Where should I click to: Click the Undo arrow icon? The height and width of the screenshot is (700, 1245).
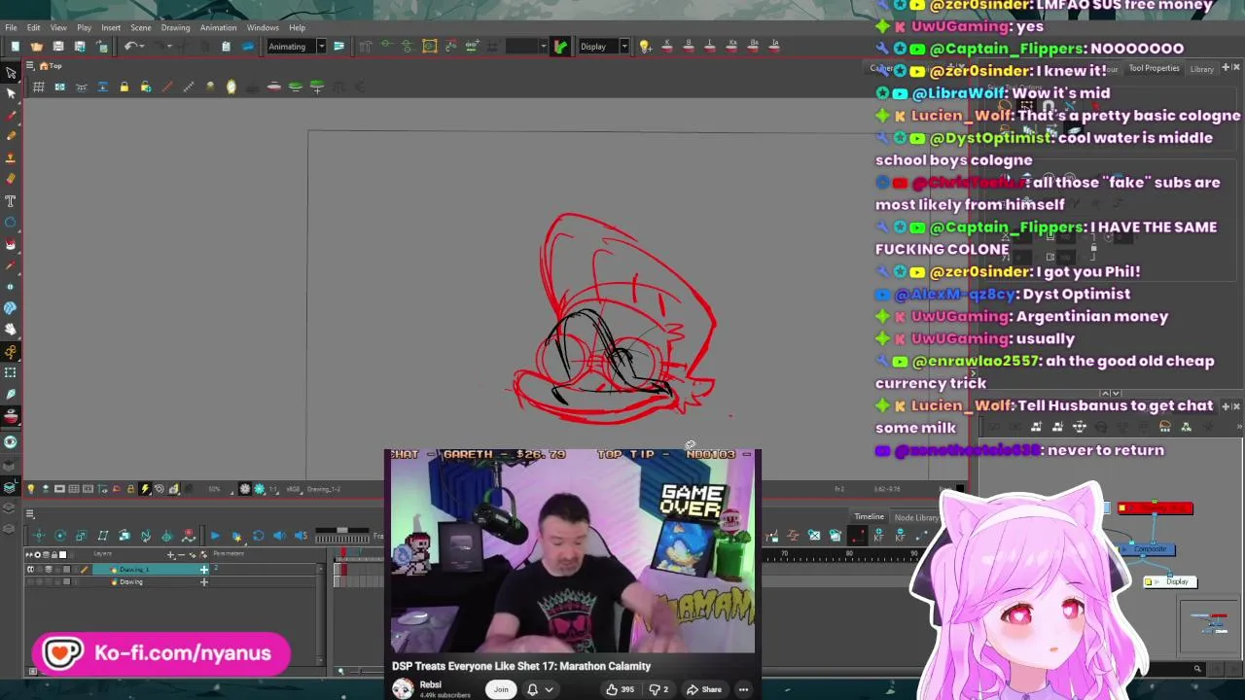click(x=130, y=46)
